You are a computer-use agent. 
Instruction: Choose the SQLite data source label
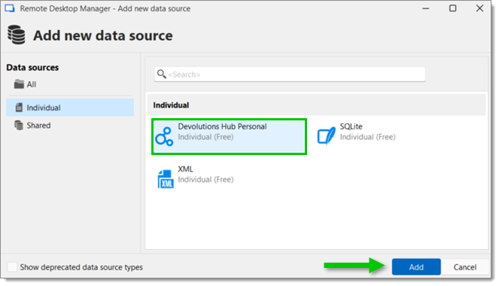tap(351, 126)
